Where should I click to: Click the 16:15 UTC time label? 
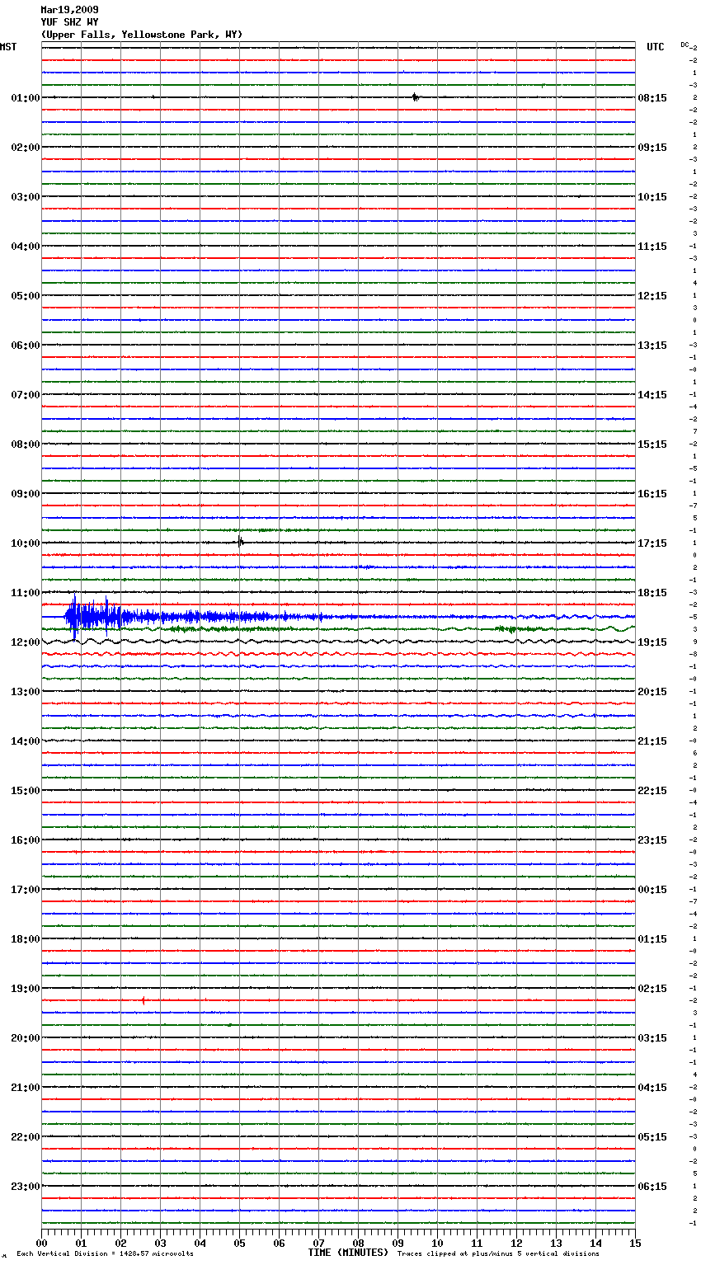point(652,494)
